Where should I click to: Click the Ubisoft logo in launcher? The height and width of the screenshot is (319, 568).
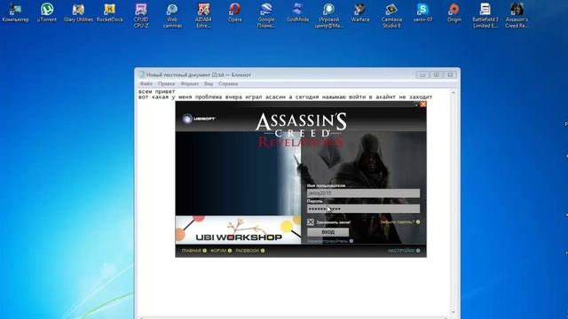click(x=199, y=119)
